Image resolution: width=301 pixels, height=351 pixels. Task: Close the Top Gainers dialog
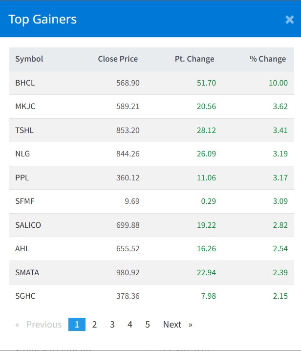pos(289,20)
